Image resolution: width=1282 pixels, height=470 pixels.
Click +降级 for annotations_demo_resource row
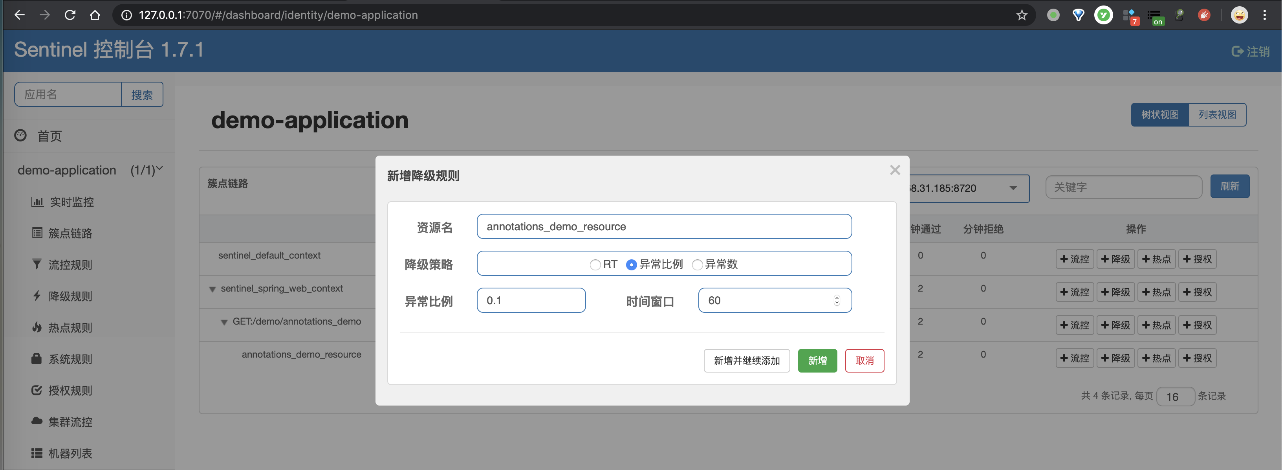pyautogui.click(x=1115, y=358)
